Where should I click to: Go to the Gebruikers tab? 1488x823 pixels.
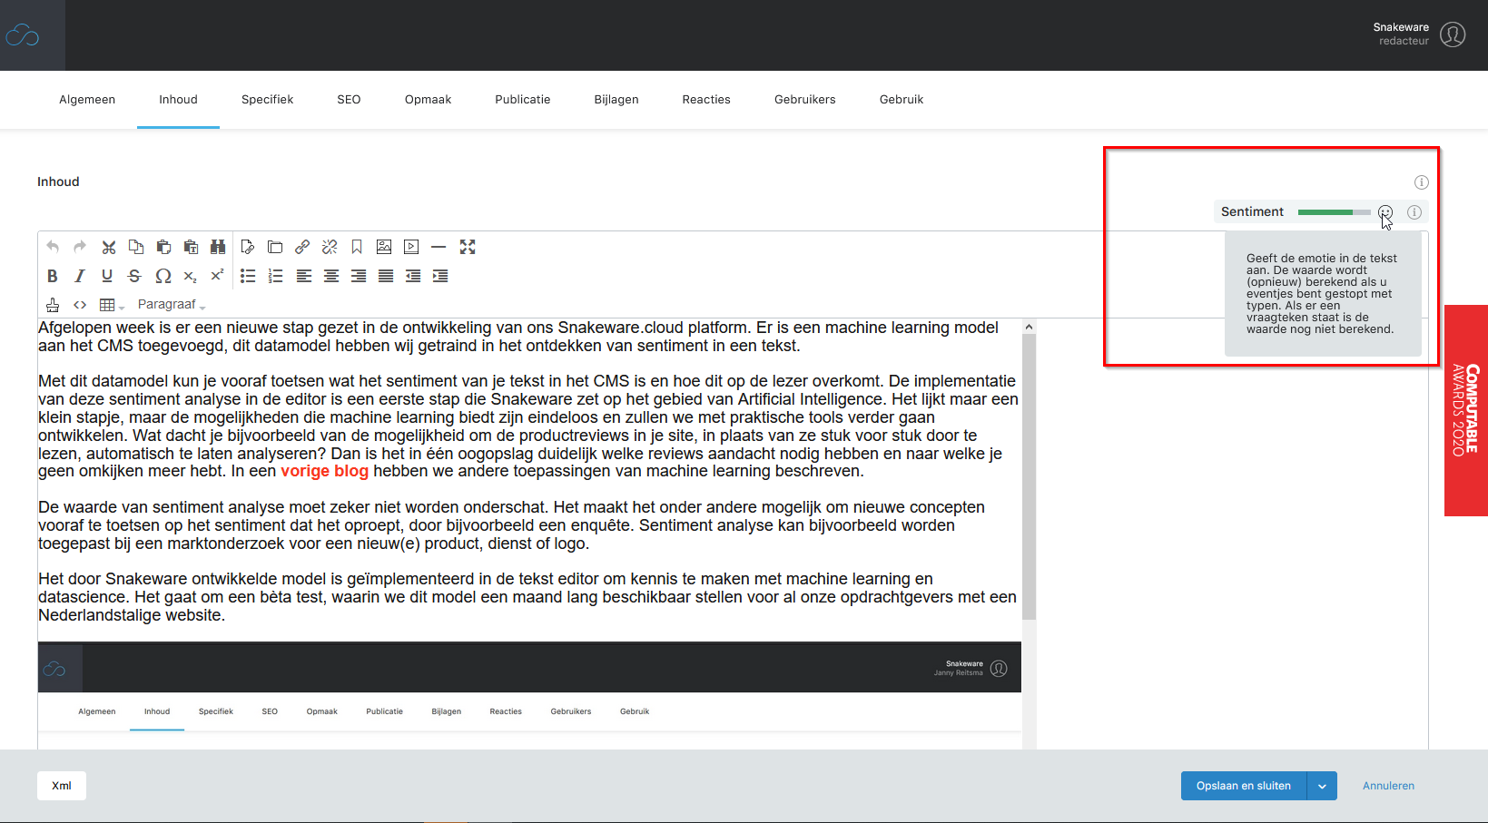(804, 100)
